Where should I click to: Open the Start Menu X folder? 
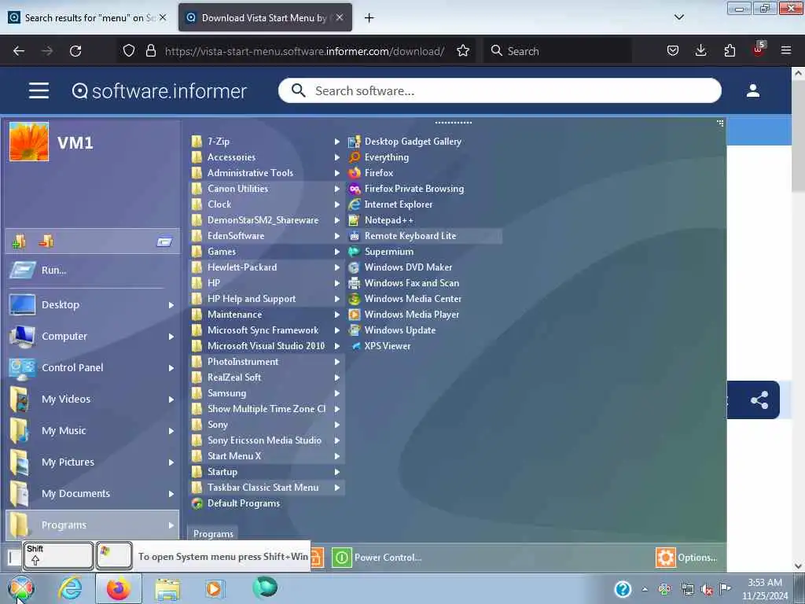[x=266, y=456]
